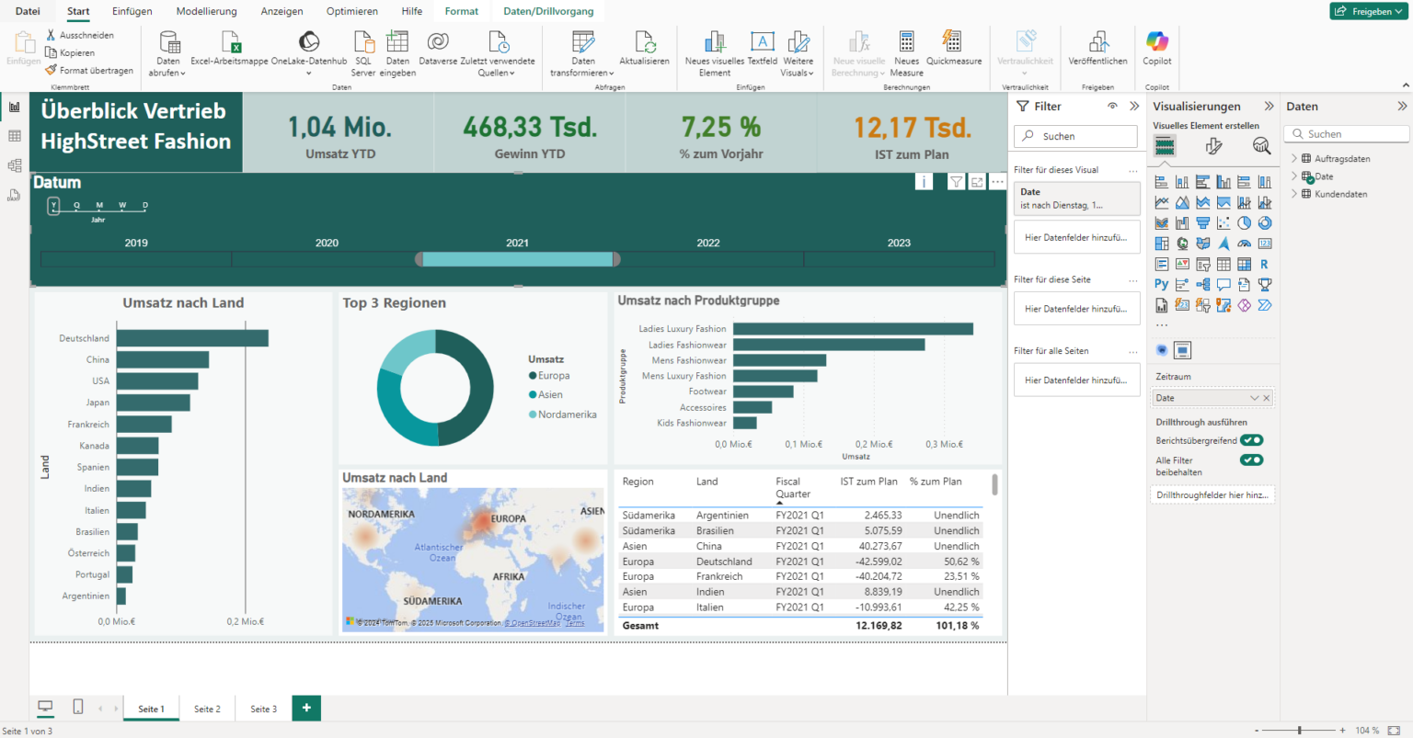The height and width of the screenshot is (738, 1413).
Task: Expand the Auftragsdaten table in Daten pane
Action: click(x=1294, y=158)
